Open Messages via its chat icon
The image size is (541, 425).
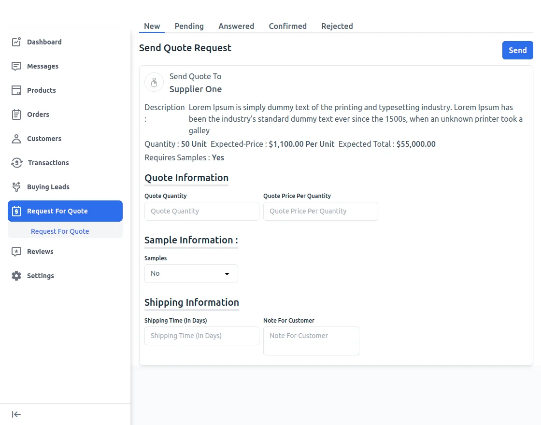[x=16, y=66]
